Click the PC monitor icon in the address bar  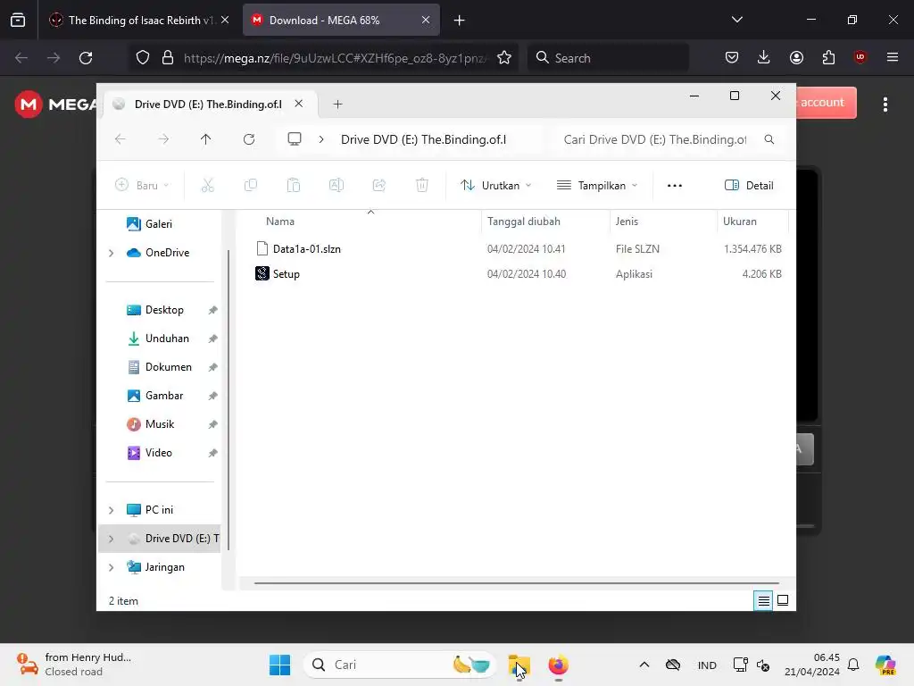(x=295, y=139)
